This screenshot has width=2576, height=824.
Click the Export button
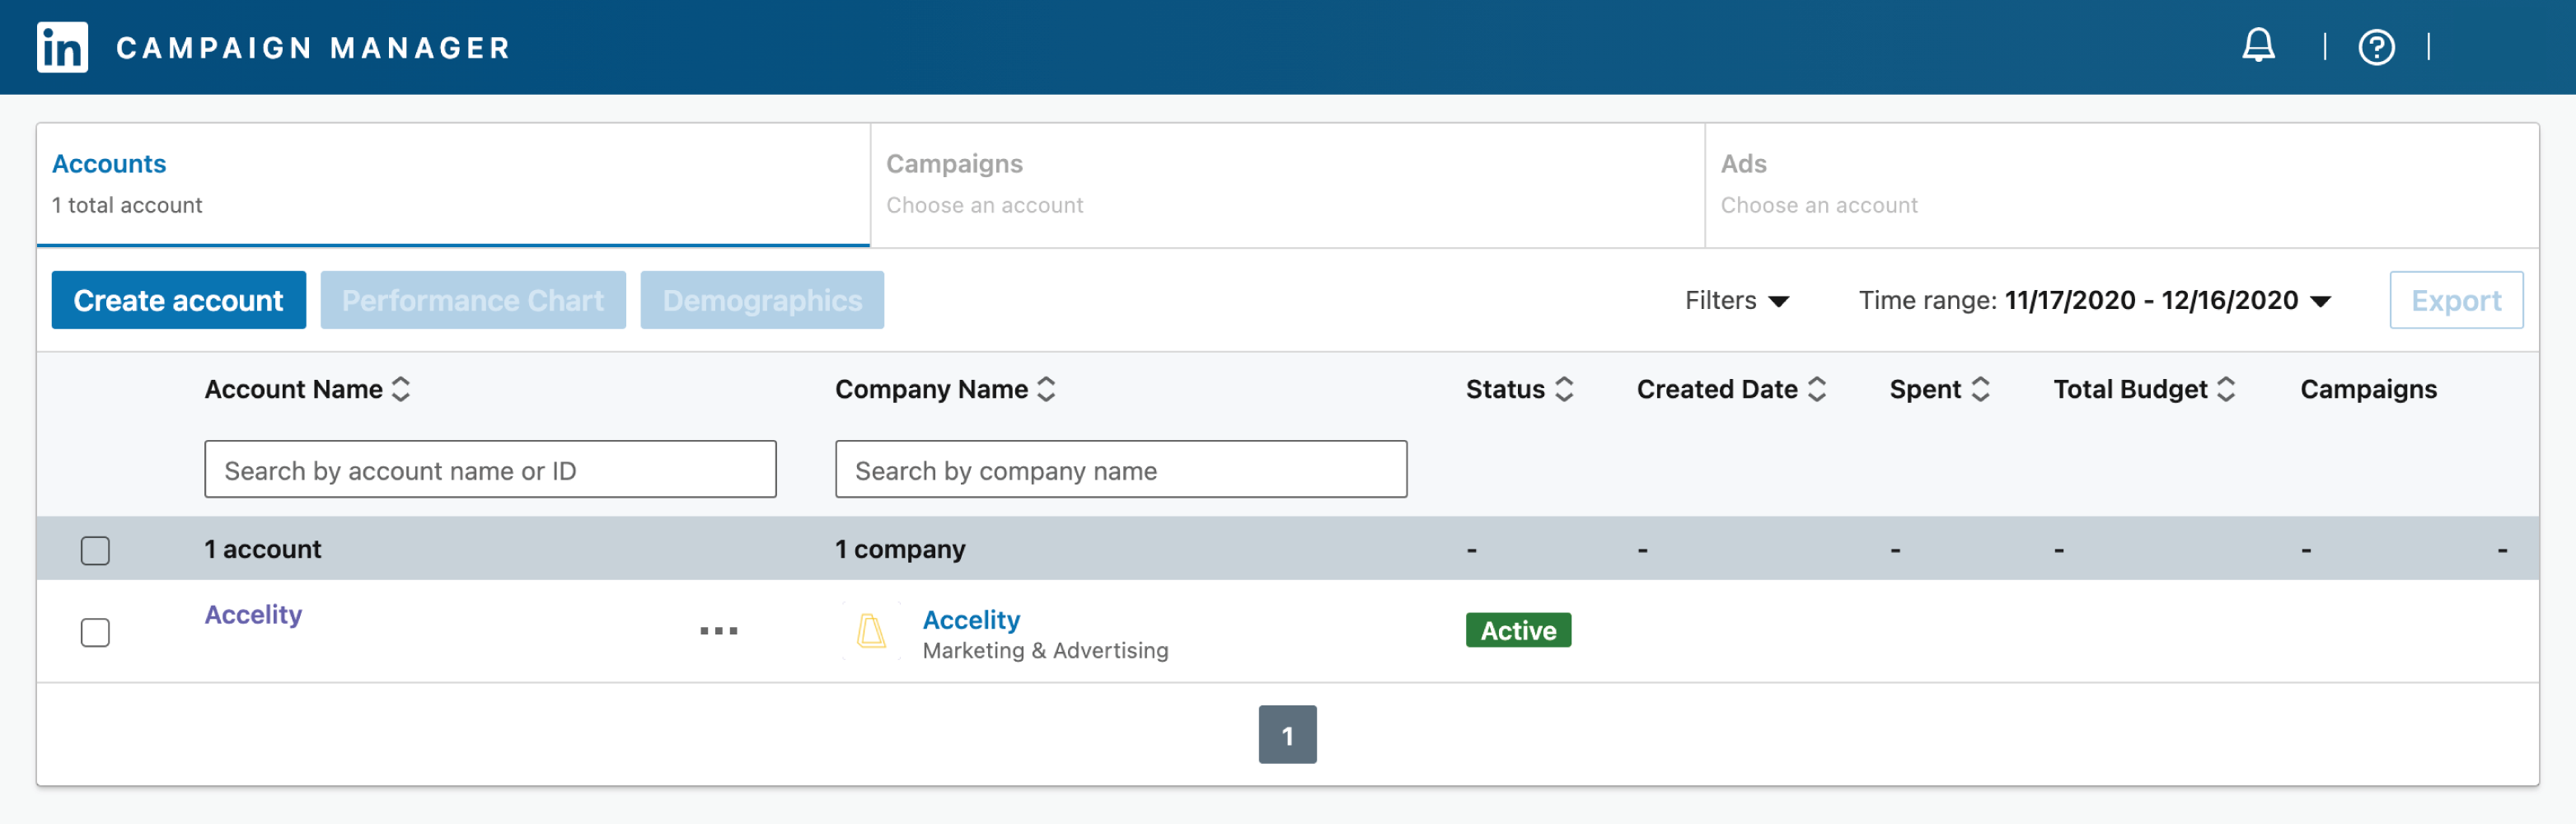(2456, 300)
